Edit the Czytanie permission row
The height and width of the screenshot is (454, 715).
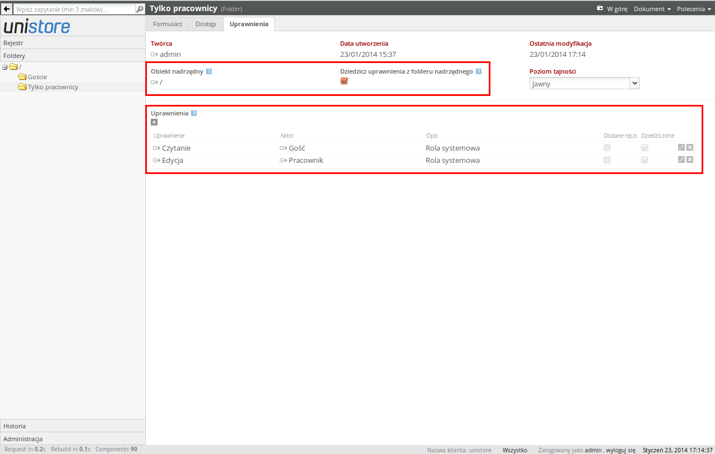click(x=681, y=147)
